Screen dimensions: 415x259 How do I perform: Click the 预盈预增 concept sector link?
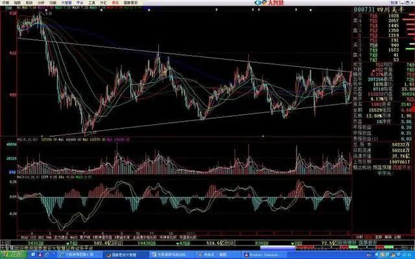382,167
